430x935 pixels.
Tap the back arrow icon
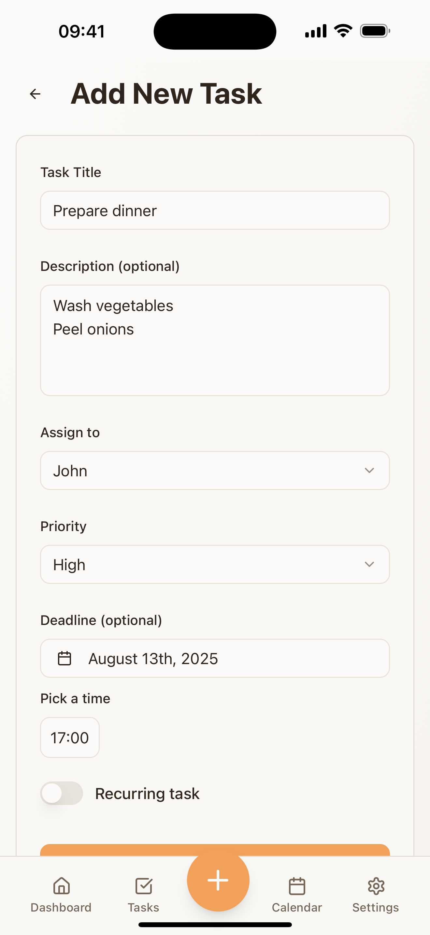point(35,94)
